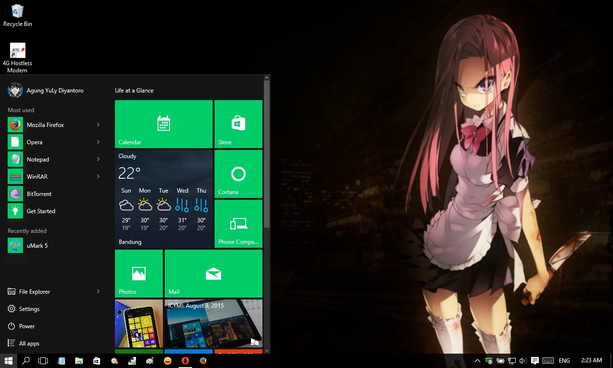Click the 2:23 AM clock
Screen dimensions: 613x368
[x=591, y=360]
